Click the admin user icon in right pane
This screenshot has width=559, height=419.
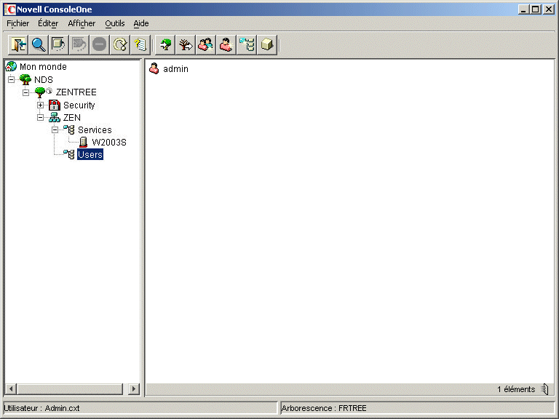pos(154,68)
